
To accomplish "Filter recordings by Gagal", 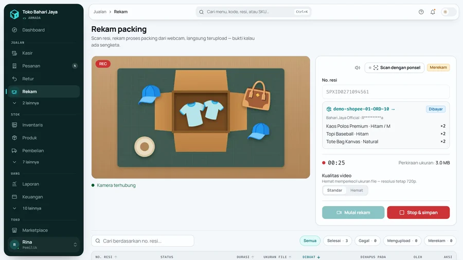I will pos(367,241).
